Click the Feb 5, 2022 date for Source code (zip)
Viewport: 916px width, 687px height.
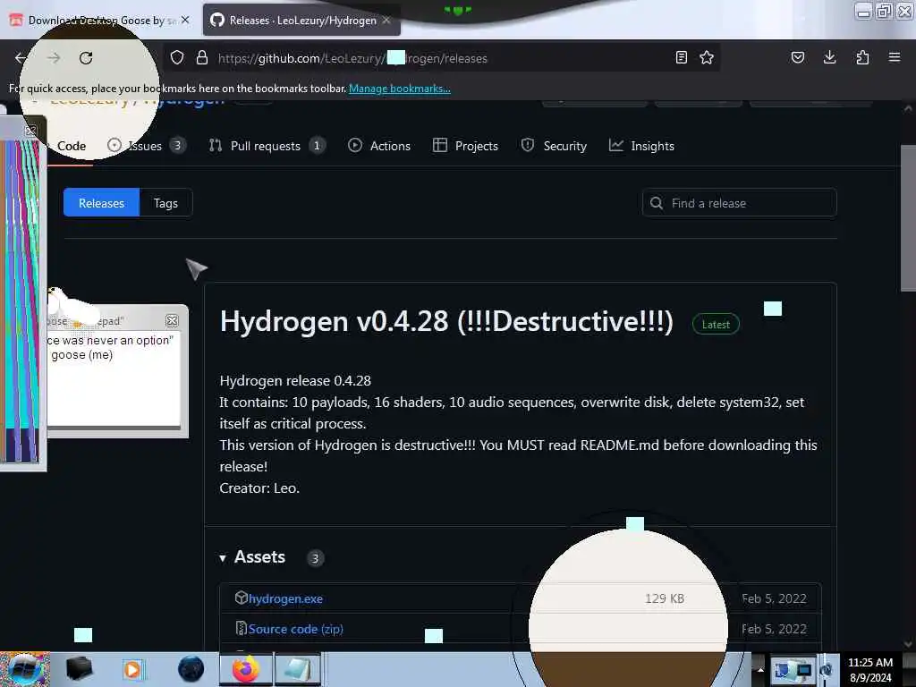click(774, 629)
